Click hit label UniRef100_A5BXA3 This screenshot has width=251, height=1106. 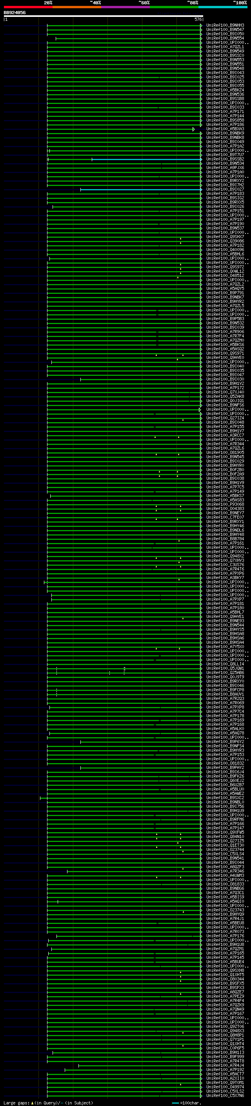tap(225, 129)
